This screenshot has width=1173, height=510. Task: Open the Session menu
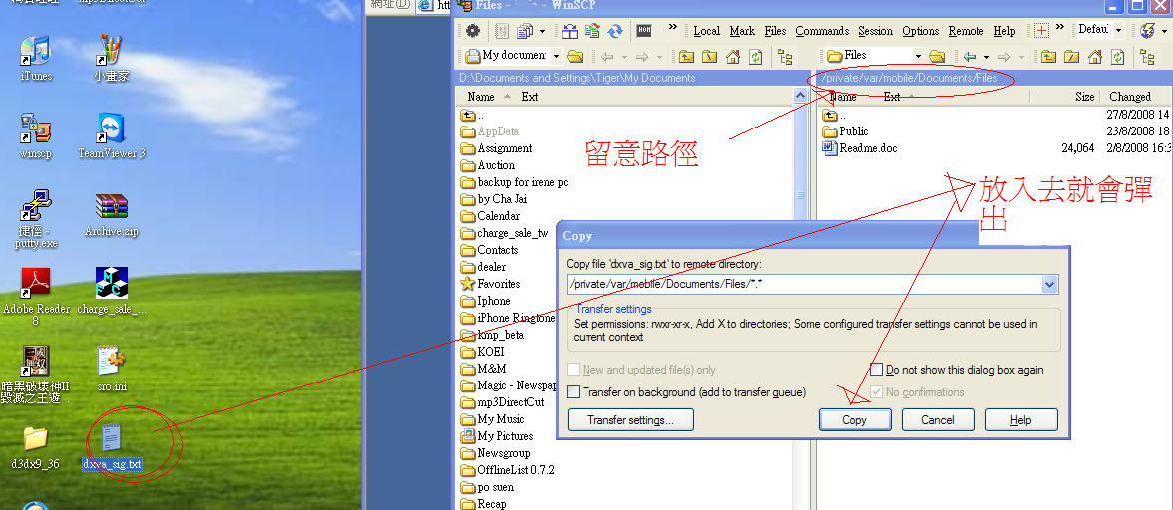point(875,31)
